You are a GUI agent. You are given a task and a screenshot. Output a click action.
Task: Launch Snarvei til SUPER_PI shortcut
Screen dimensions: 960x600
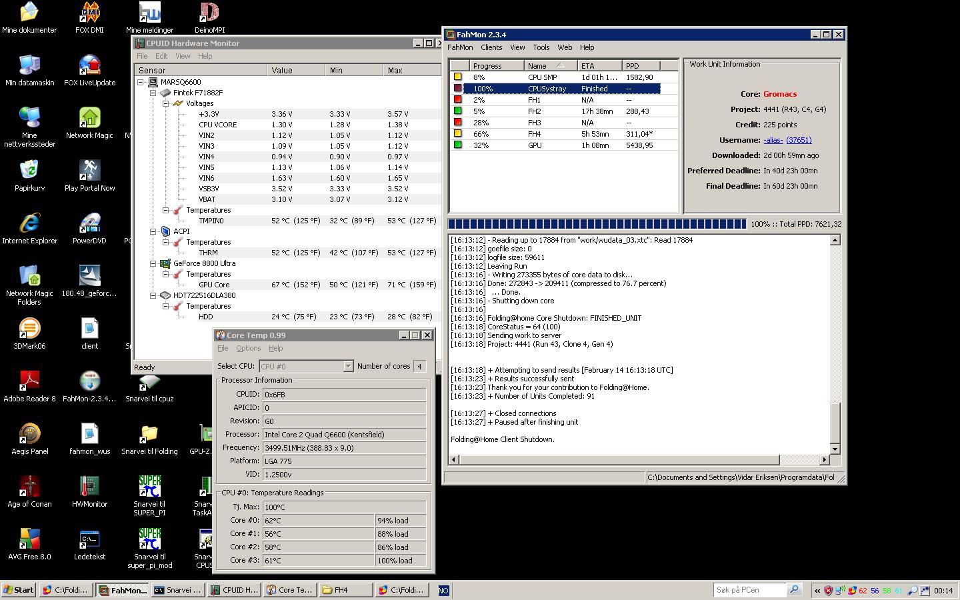click(x=149, y=496)
